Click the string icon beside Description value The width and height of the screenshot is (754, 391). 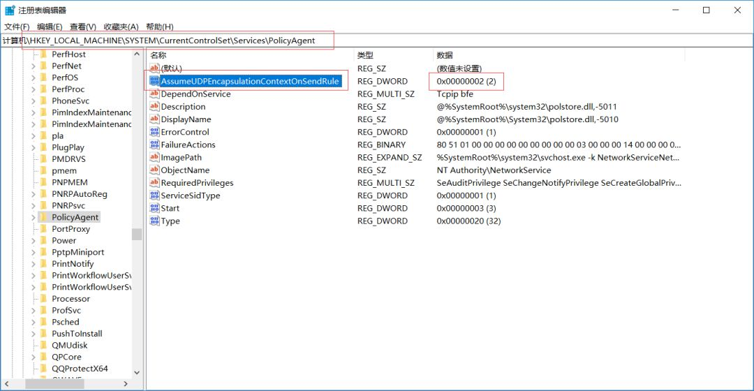click(x=155, y=107)
